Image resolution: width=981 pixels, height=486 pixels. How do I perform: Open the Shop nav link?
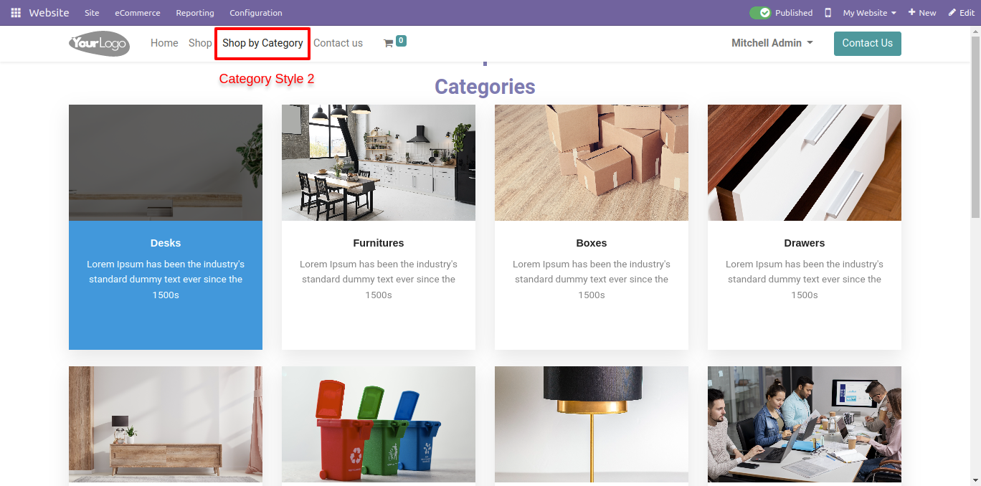pos(200,43)
